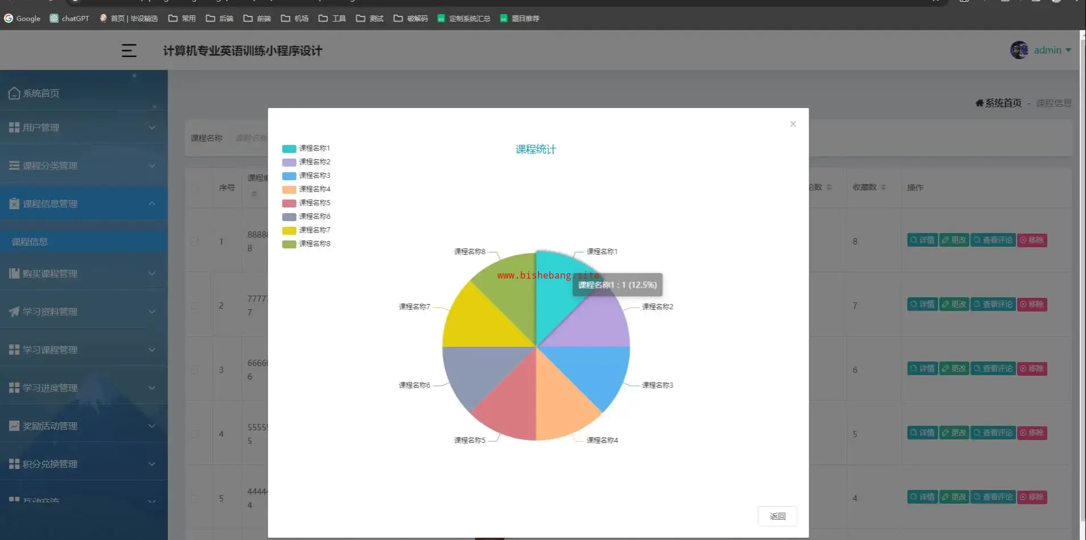Click the 奖励活动管理 chart icon
The image size is (1086, 540).
click(14, 426)
